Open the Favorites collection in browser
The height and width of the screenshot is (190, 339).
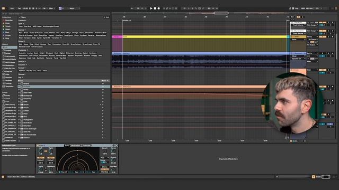(x=8, y=20)
